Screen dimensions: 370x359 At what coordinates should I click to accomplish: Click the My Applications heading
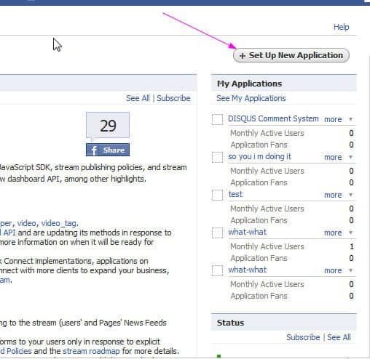tap(249, 84)
